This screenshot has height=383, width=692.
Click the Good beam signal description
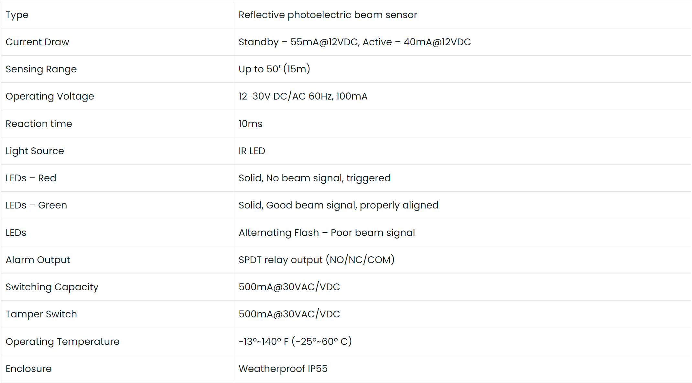(x=338, y=205)
